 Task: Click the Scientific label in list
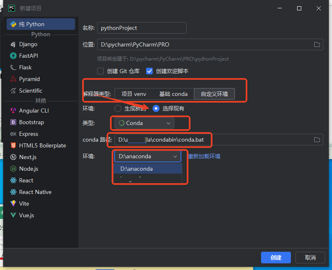pos(31,91)
